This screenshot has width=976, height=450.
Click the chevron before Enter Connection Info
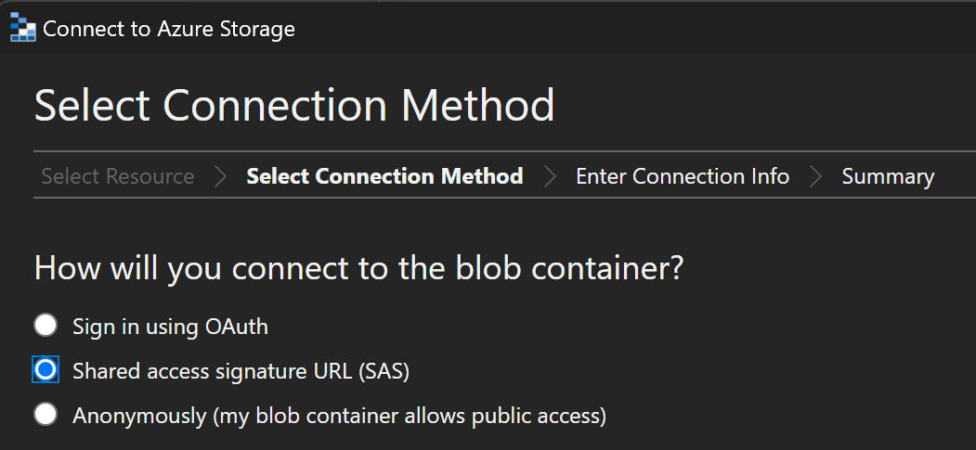(550, 176)
